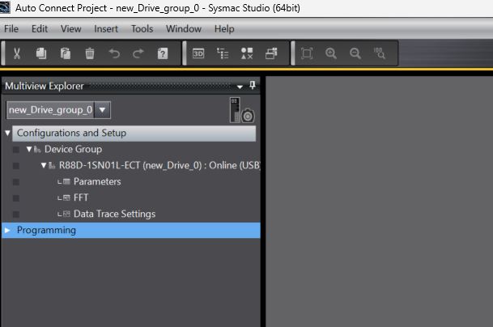The width and height of the screenshot is (493, 327).
Task: Toggle the square marker beside FFT
Action: pos(15,198)
